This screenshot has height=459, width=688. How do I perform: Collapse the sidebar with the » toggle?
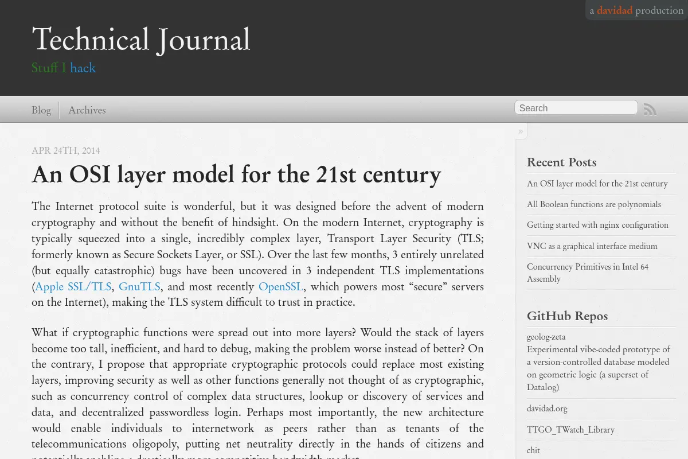point(521,131)
